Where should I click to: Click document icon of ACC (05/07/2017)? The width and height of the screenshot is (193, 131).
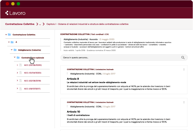click(20, 89)
